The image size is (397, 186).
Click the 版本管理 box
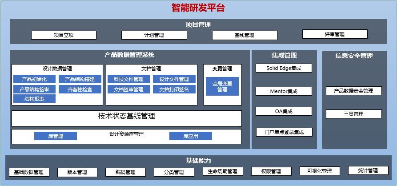[x=77, y=172]
